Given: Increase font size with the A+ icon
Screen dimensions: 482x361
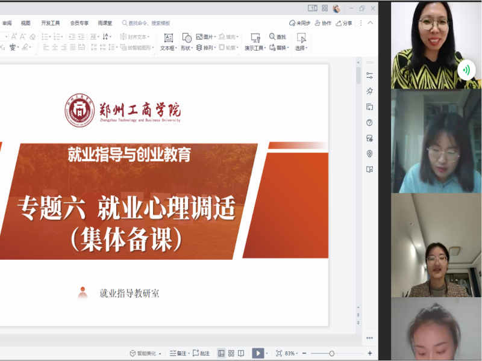Looking at the screenshot, I should click(x=14, y=37).
